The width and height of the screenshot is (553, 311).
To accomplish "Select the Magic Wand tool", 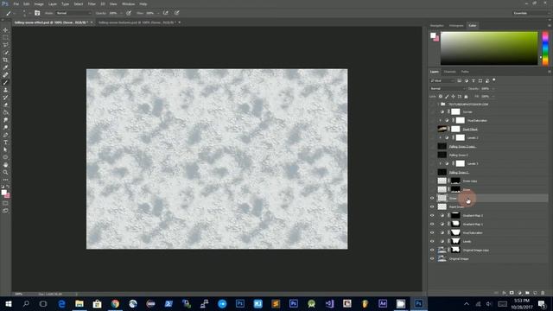I will (5, 53).
